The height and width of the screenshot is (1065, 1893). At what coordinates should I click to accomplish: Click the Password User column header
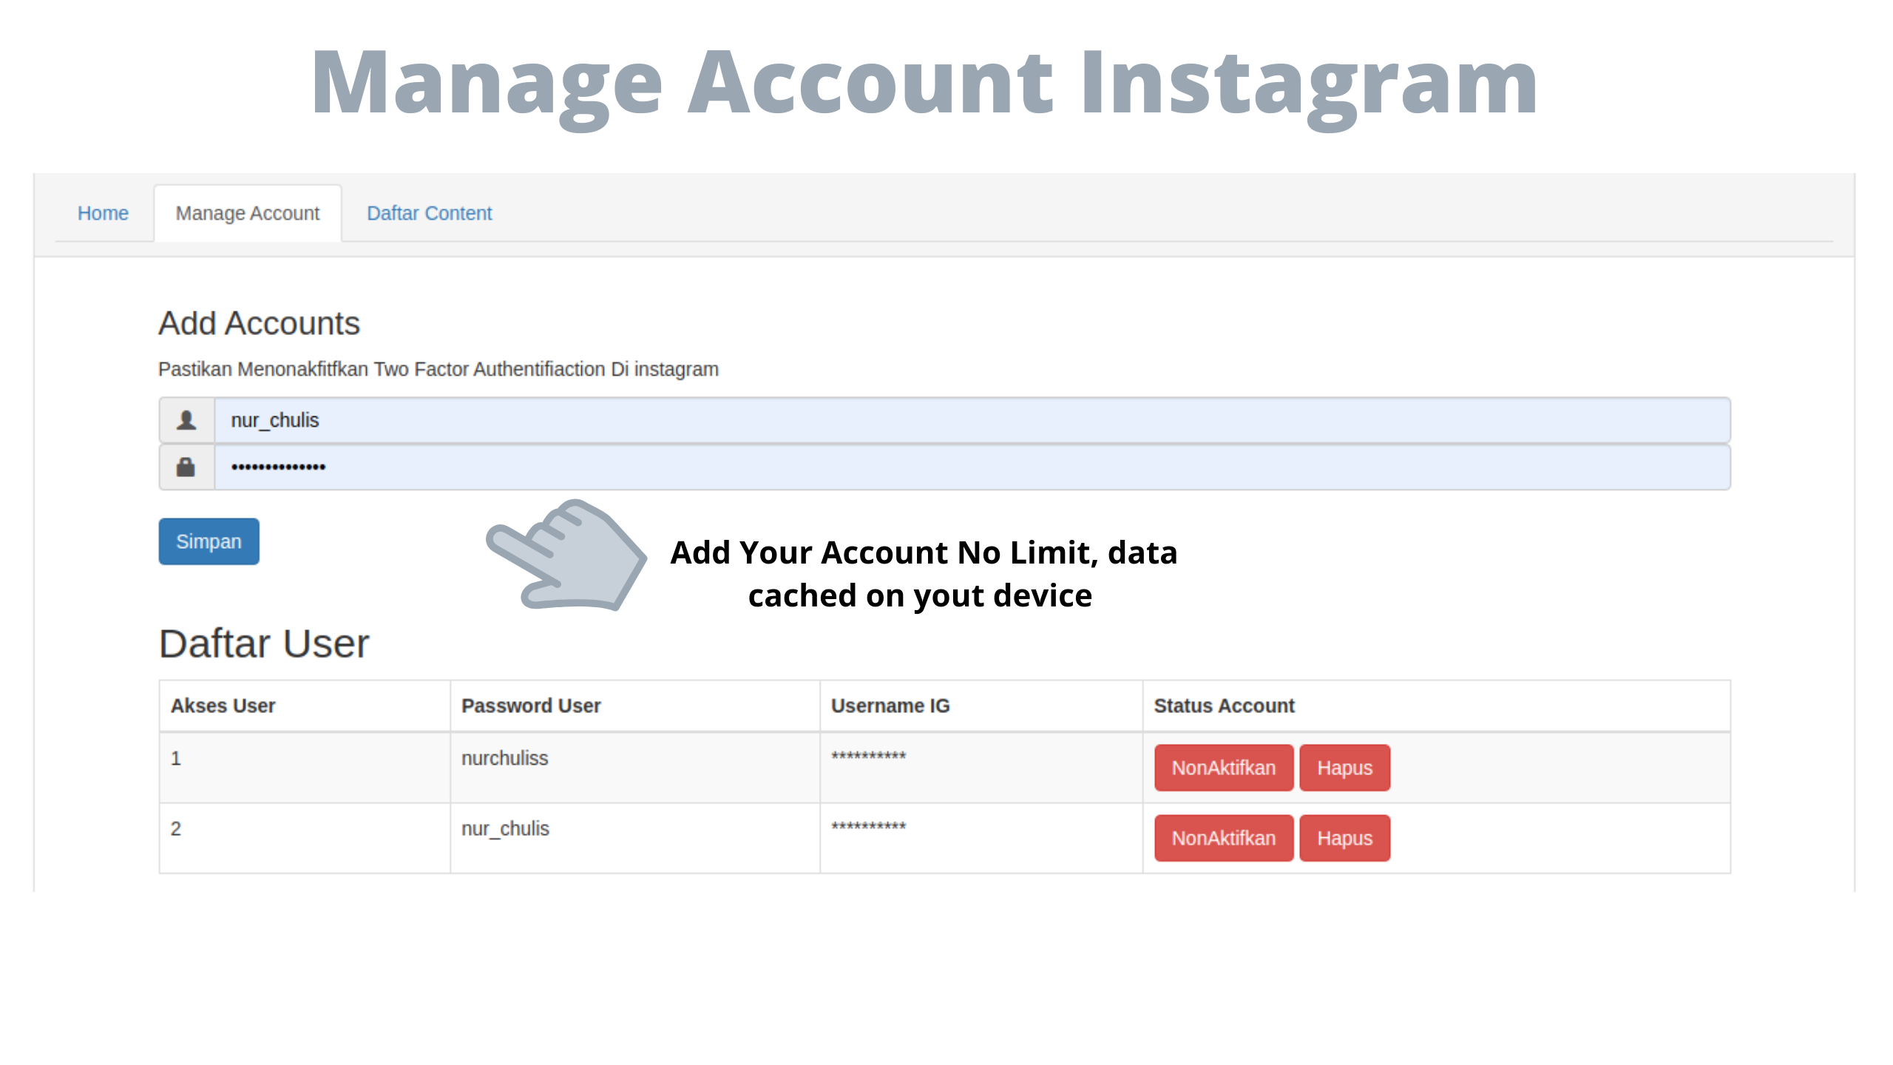point(531,706)
